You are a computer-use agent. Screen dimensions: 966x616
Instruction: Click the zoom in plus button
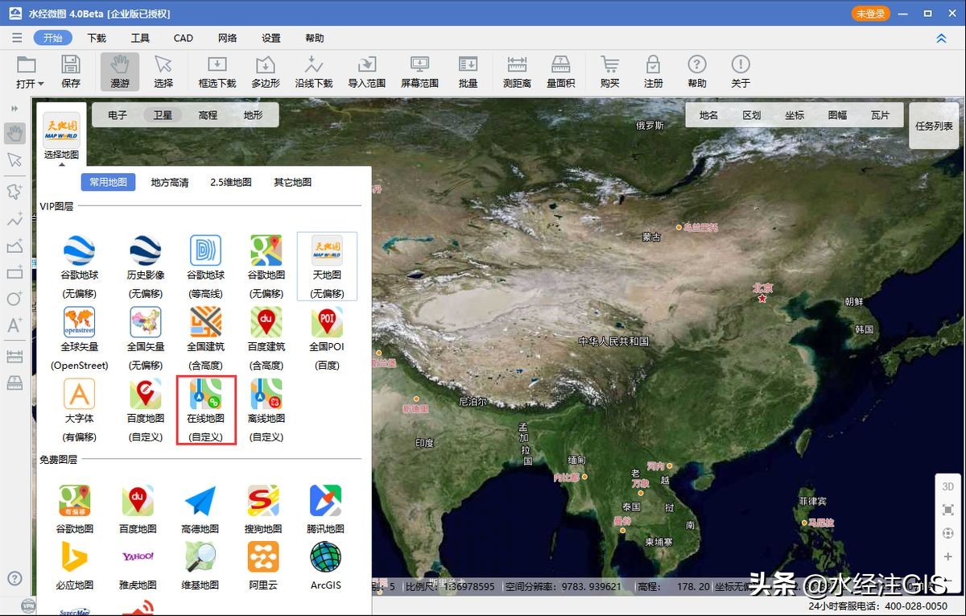point(947,556)
